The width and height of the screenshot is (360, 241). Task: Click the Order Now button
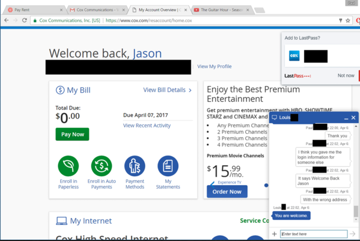(227, 192)
